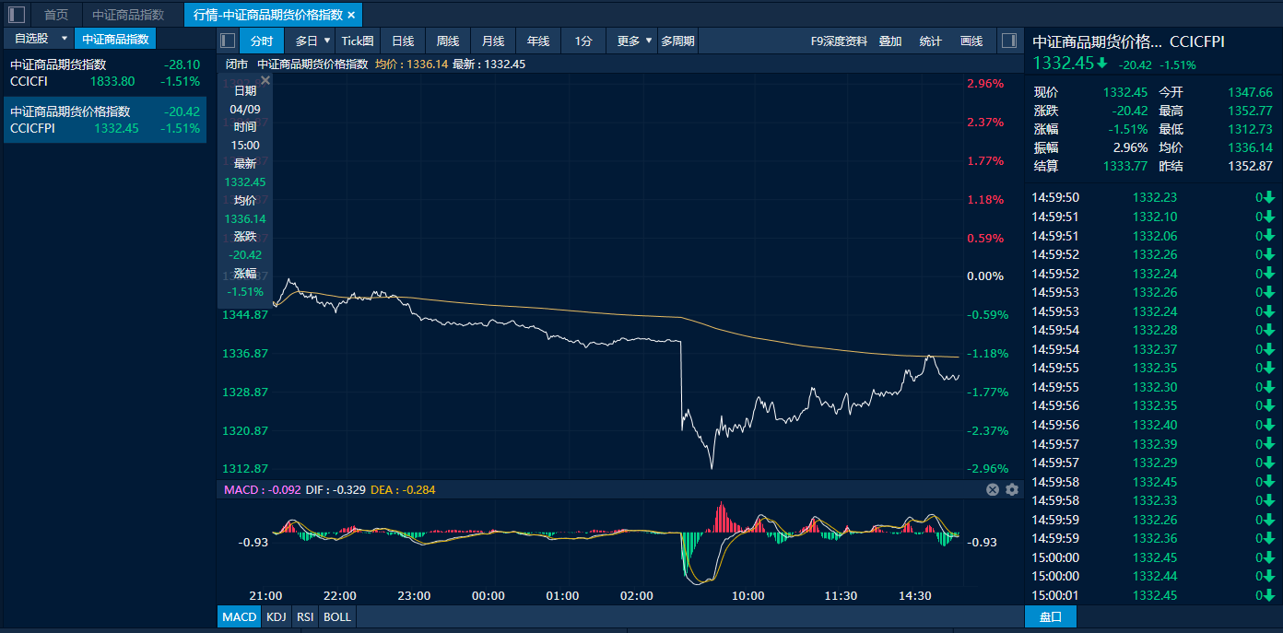This screenshot has height=633, width=1283.
Task: Open the 多周期 view
Action: click(677, 41)
